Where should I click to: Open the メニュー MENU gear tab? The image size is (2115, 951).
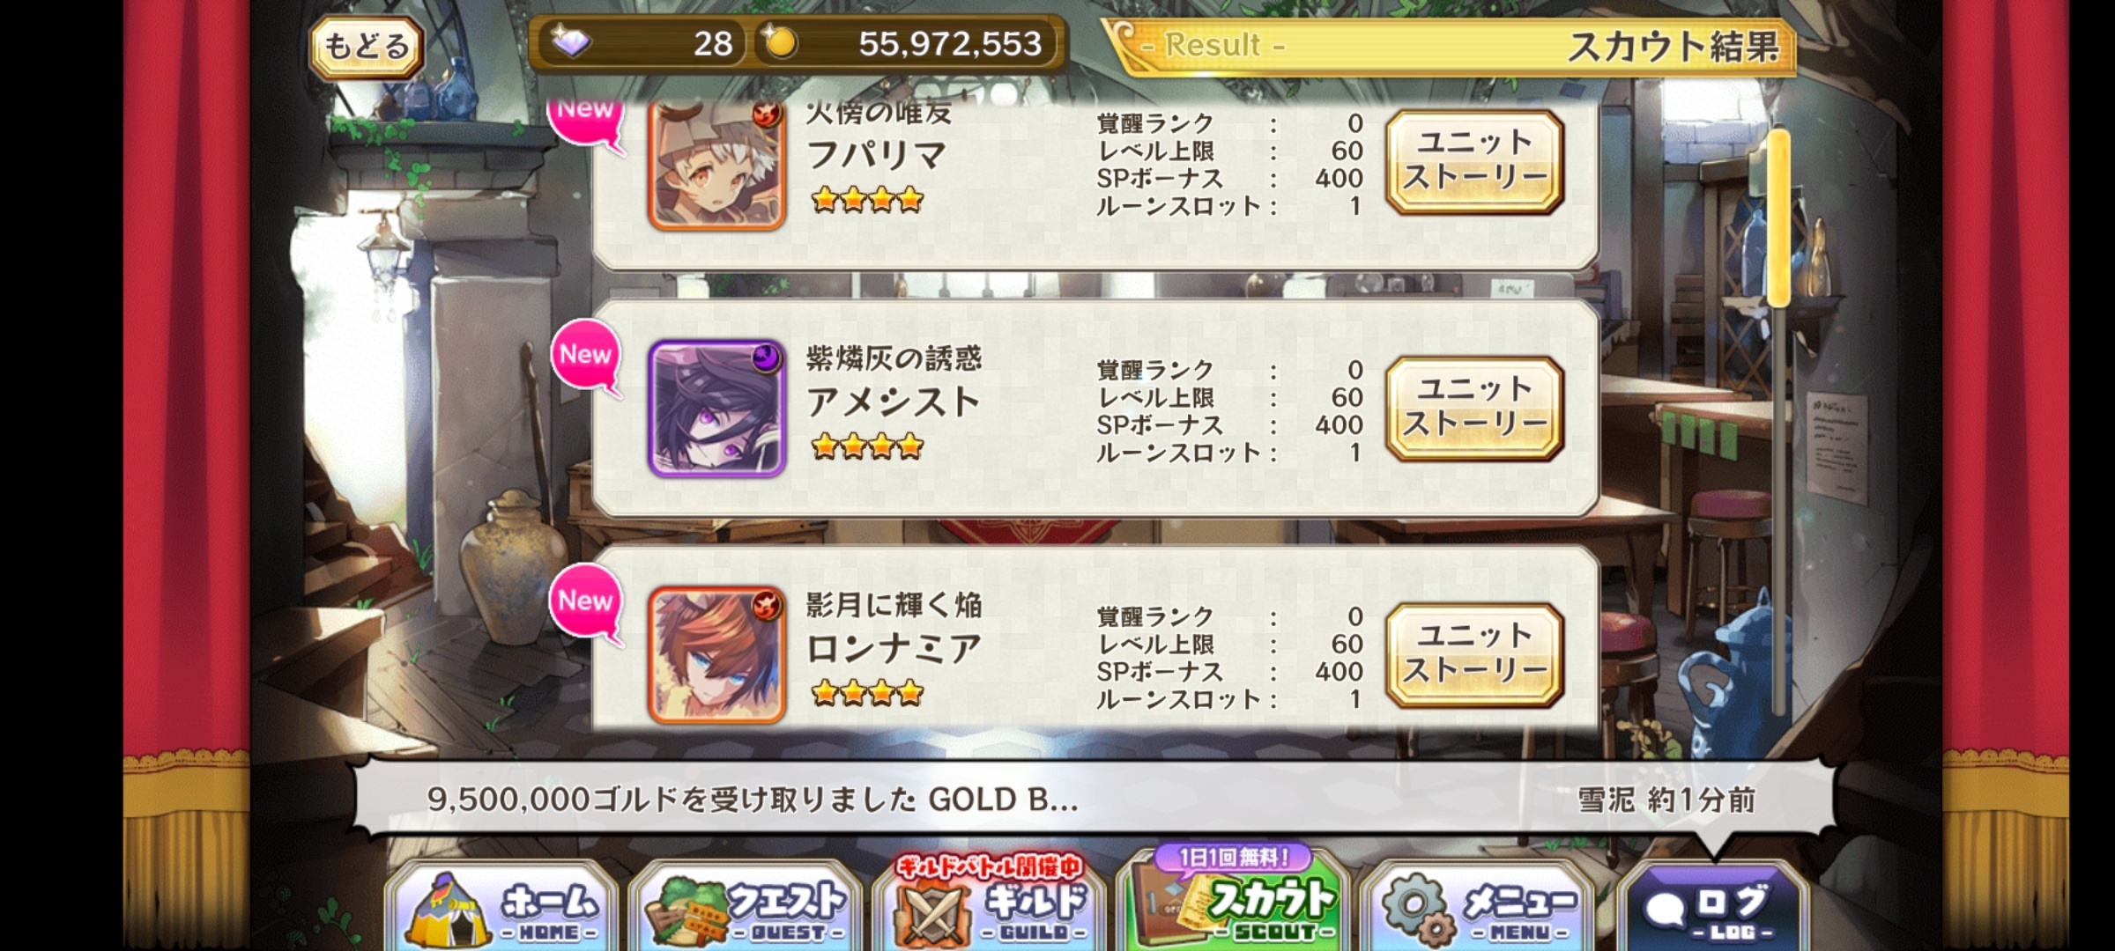point(1476,907)
